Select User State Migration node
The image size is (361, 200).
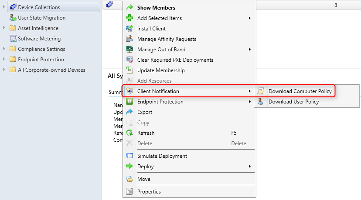click(x=42, y=18)
